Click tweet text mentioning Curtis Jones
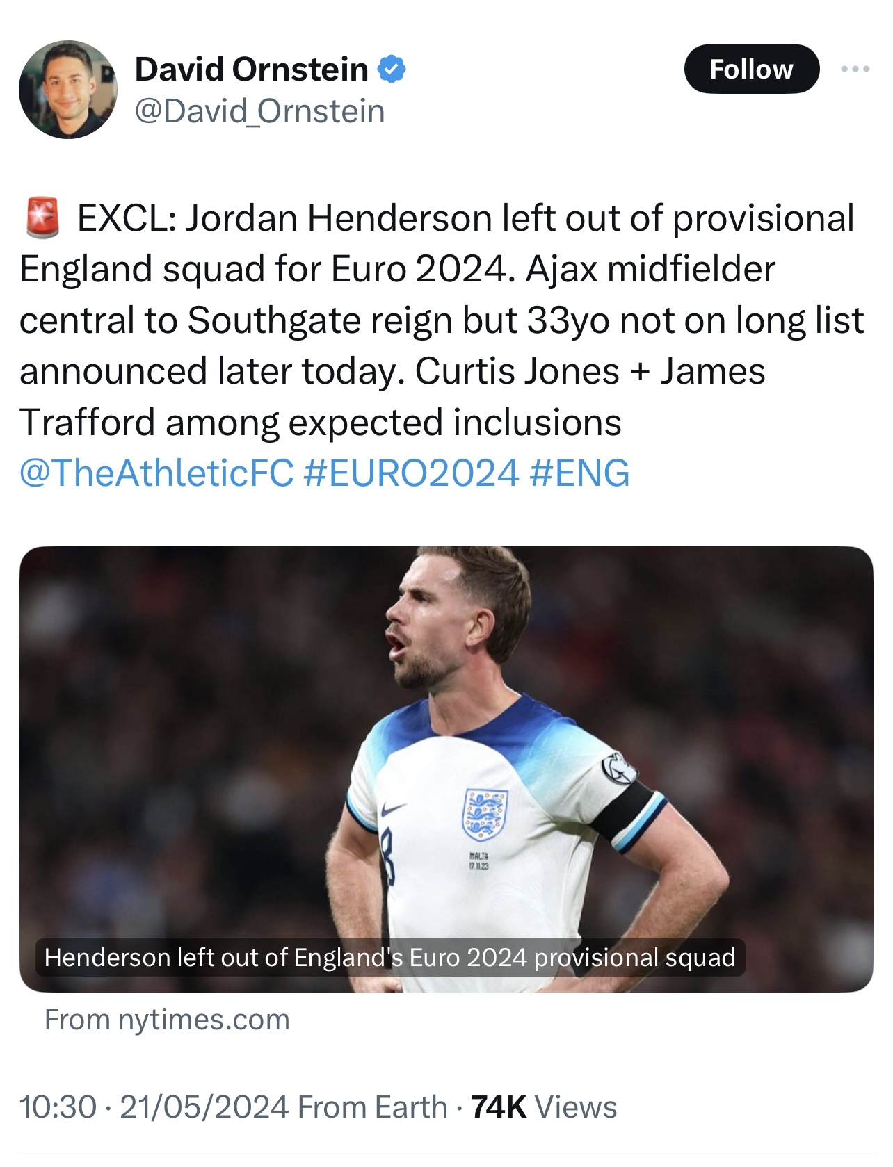 (517, 371)
